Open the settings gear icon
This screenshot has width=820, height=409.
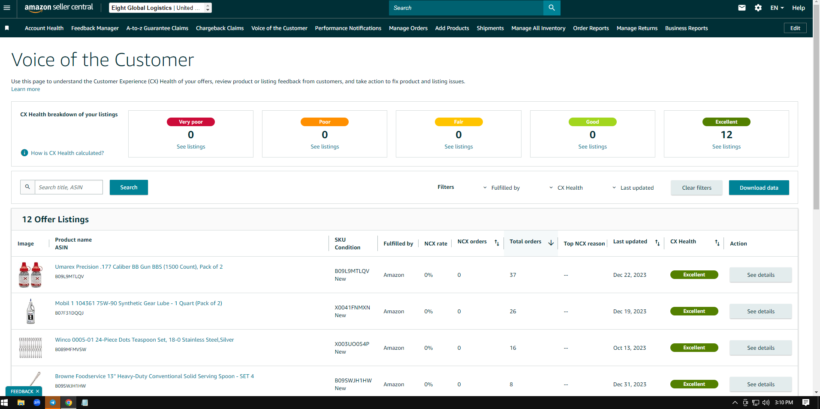(x=758, y=8)
